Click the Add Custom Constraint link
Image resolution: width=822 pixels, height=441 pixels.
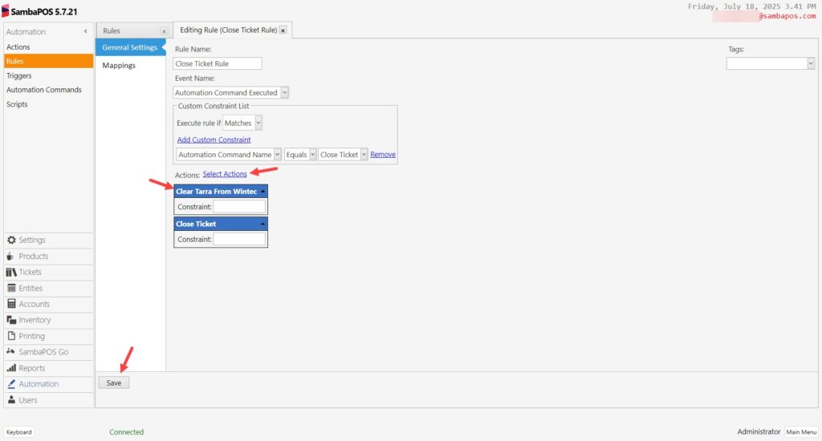pos(214,140)
